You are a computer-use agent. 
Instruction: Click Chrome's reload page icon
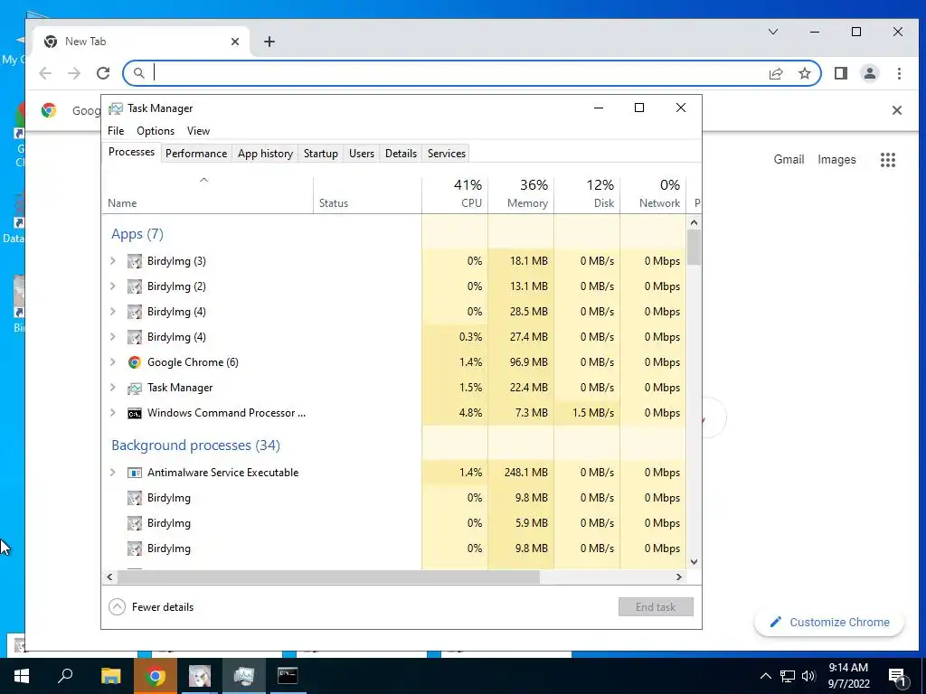(x=103, y=73)
